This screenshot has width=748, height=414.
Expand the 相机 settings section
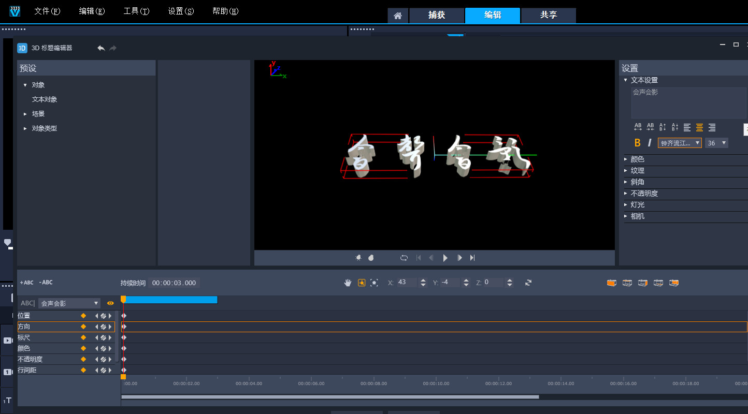coord(626,216)
